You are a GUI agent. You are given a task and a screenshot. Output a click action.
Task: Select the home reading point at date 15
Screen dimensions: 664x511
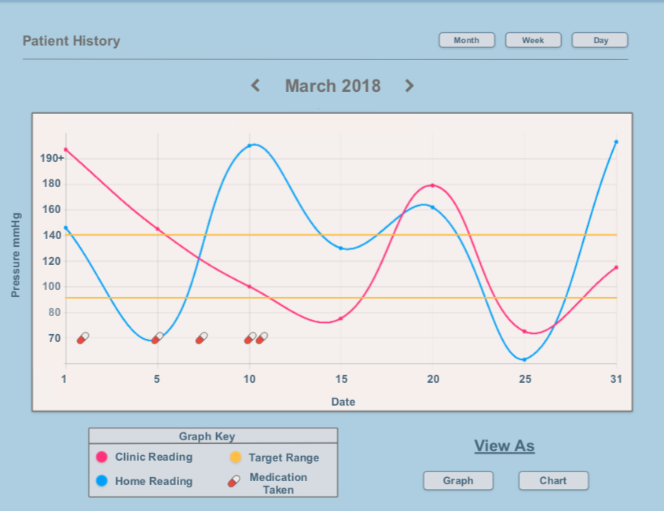(x=341, y=248)
